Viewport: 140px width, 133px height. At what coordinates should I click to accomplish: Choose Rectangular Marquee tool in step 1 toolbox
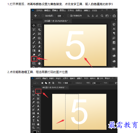(x=39, y=25)
